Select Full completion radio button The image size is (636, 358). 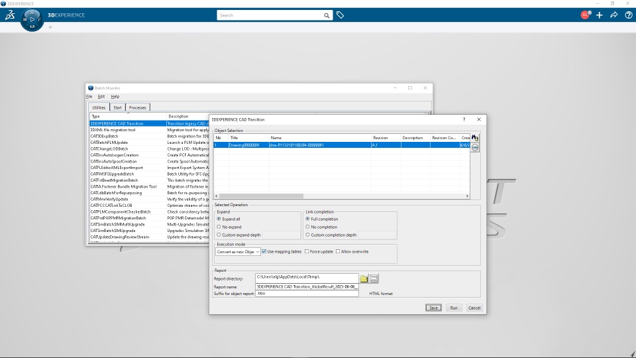tap(307, 219)
